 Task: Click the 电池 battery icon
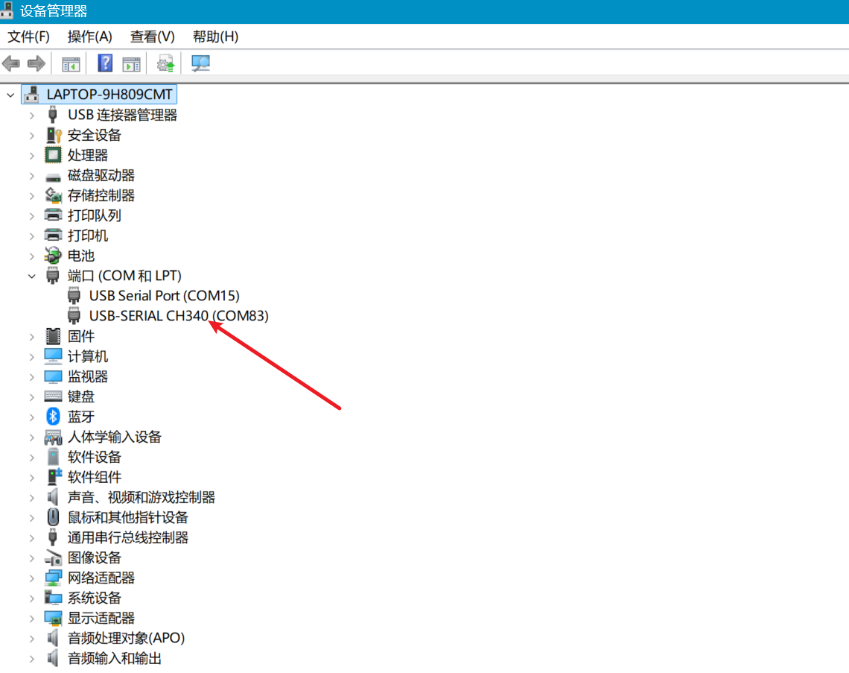(x=53, y=255)
